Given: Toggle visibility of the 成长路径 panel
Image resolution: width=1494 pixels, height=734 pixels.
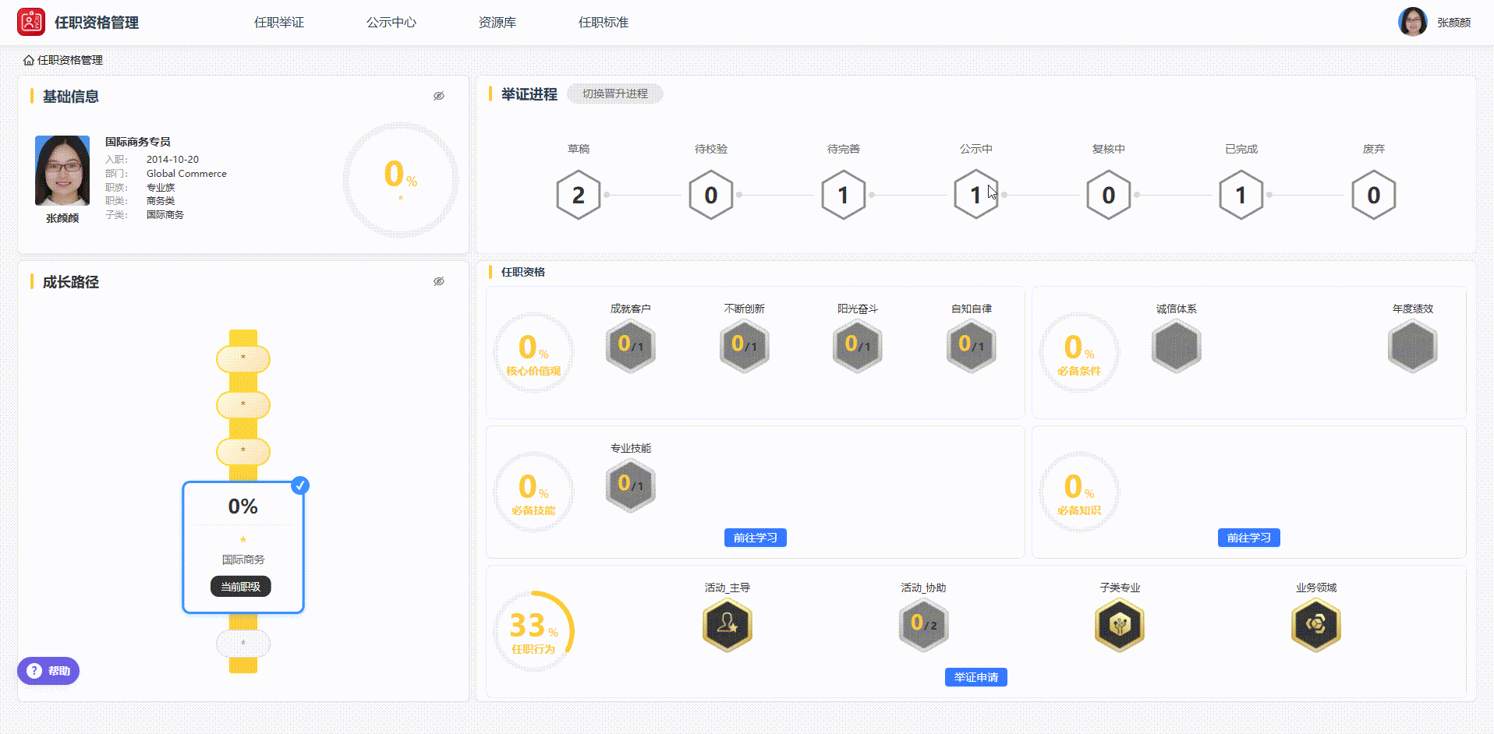Looking at the screenshot, I should [x=439, y=281].
